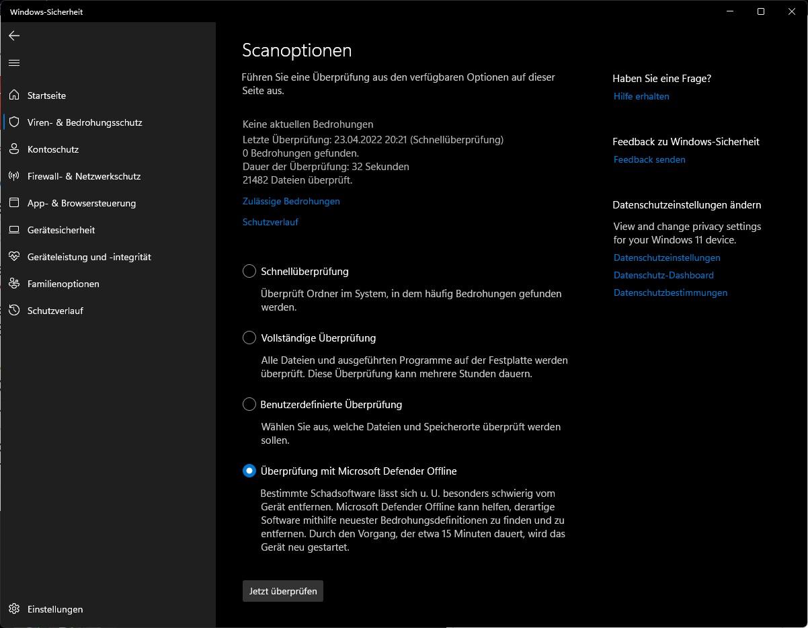Click the App- & Browsersteuerung window icon

14,203
